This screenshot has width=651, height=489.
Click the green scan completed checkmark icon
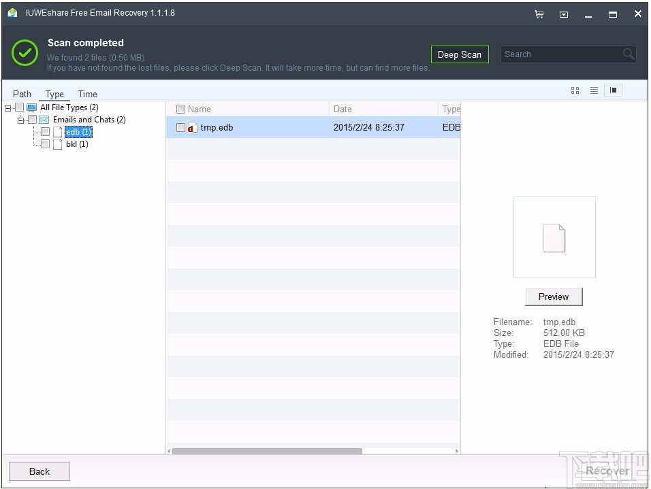25,52
